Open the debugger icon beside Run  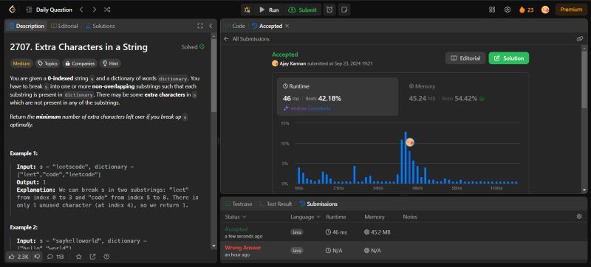[247, 10]
